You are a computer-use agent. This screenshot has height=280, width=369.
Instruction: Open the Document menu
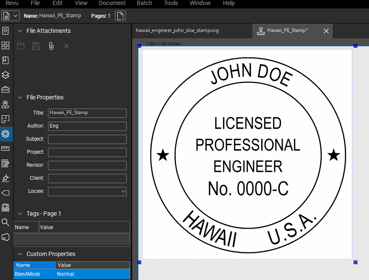tap(112, 3)
